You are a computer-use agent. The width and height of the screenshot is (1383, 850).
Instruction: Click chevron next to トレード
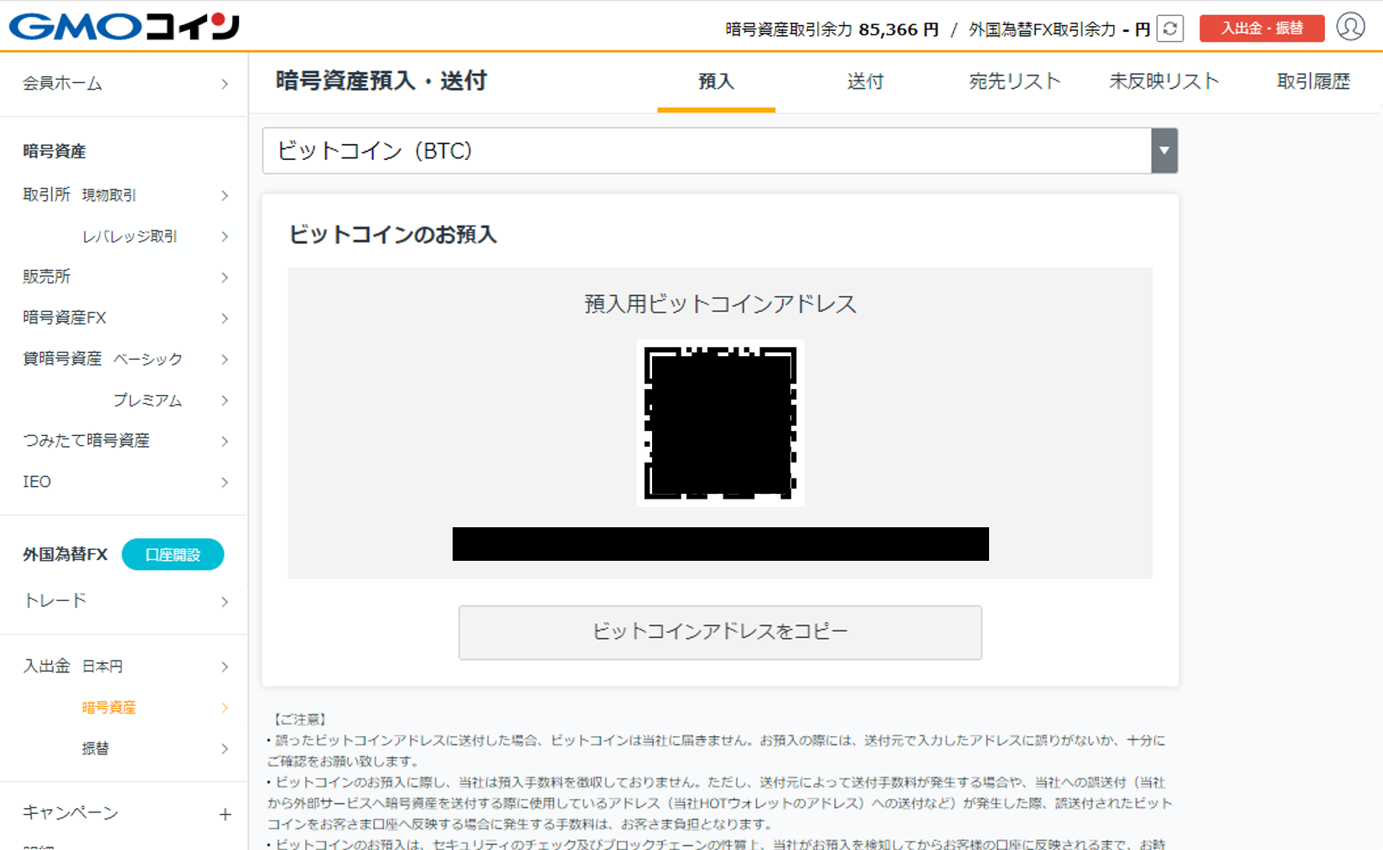[225, 602]
